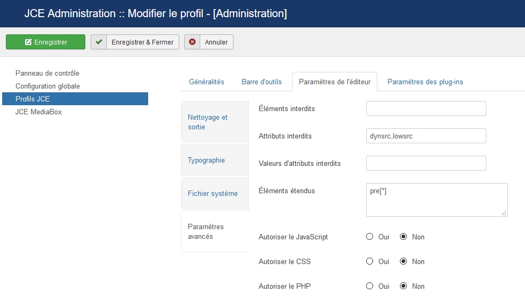Click the Annuler button
This screenshot has height=307, width=525.
click(209, 42)
